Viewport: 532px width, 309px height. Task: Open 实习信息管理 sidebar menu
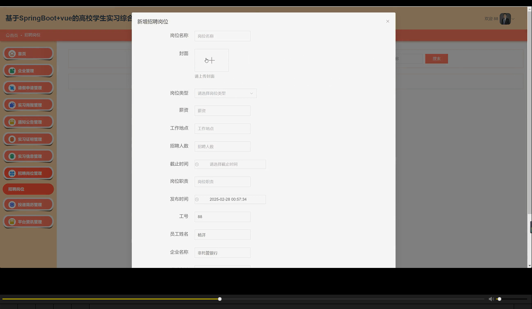coord(28,156)
